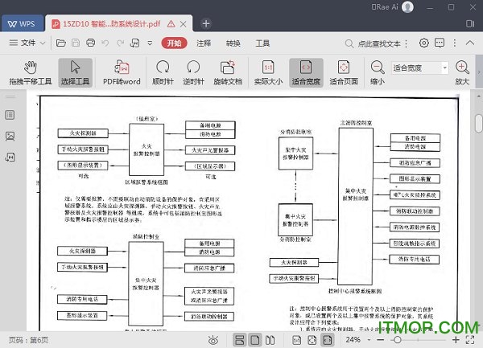Click the 页码:第6页 page indicator
483x348 pixels.
click(x=28, y=340)
